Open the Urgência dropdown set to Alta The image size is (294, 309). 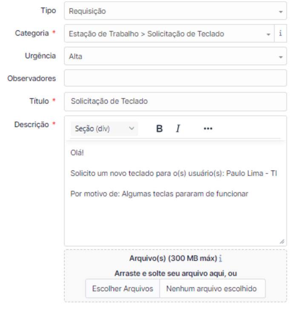pos(175,56)
